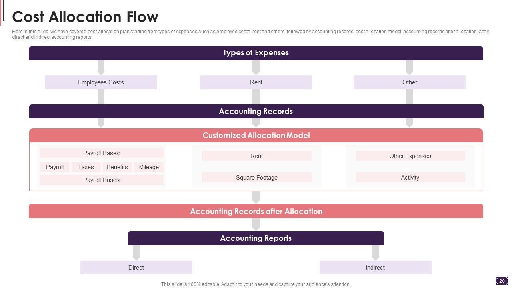Select the Mileage box
This screenshot has height=288, width=512.
149,167
